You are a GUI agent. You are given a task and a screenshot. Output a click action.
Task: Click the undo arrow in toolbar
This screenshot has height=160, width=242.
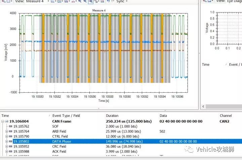(x=108, y=1)
